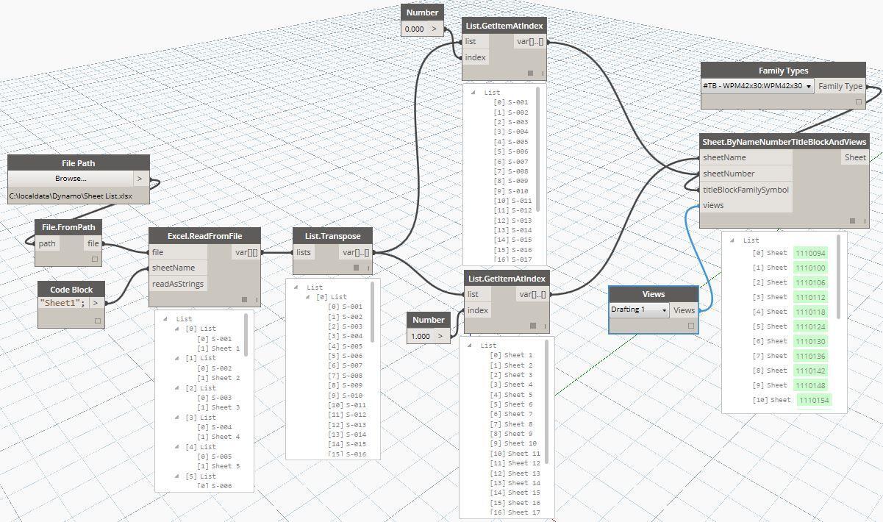Screen dimensions: 883x522
Task: Collapse the [0] List under List.Transpose preview
Action: [308, 297]
